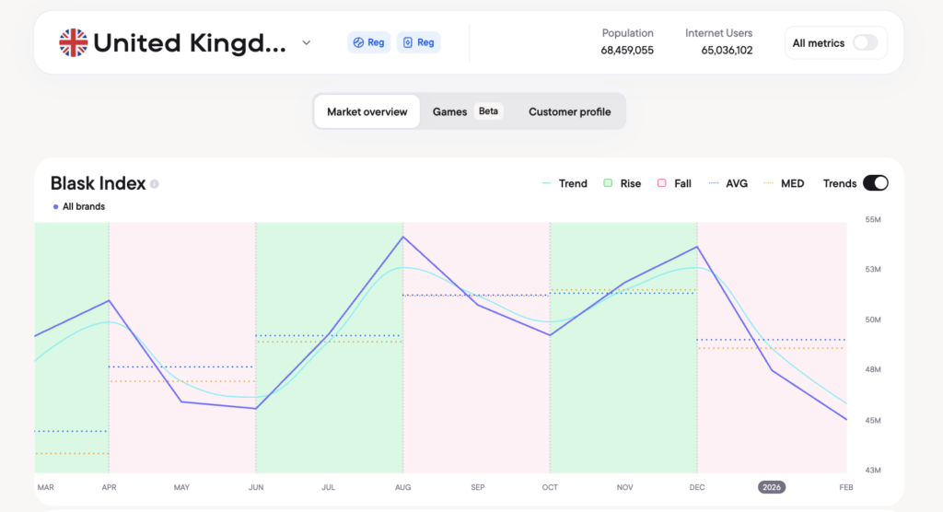Expand the country selector chevron
This screenshot has height=512, width=943.
click(307, 42)
